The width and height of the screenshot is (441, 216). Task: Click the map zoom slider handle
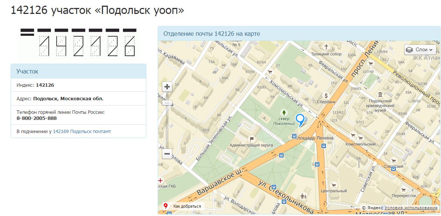[x=167, y=103]
